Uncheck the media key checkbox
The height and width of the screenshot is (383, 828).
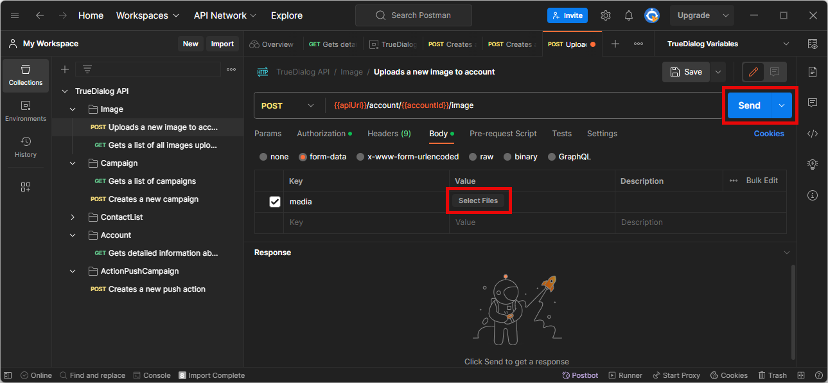(x=275, y=202)
